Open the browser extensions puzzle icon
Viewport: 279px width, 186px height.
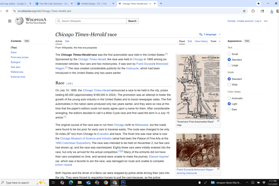point(253,11)
